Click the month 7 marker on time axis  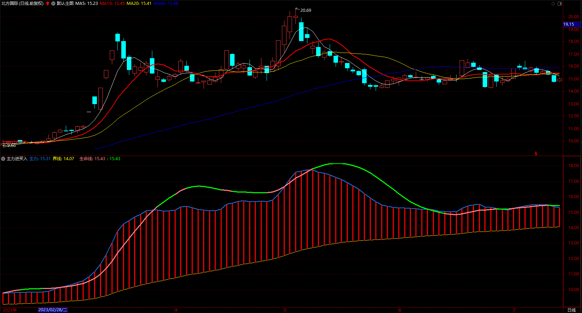(x=514, y=310)
